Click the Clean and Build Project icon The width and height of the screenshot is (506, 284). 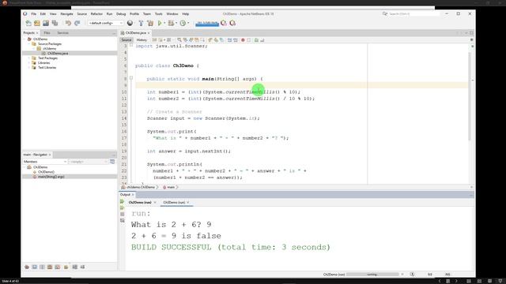point(150,23)
